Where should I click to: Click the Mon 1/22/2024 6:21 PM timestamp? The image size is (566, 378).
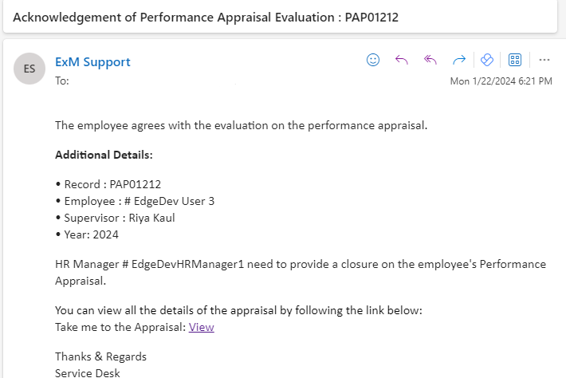tap(501, 81)
